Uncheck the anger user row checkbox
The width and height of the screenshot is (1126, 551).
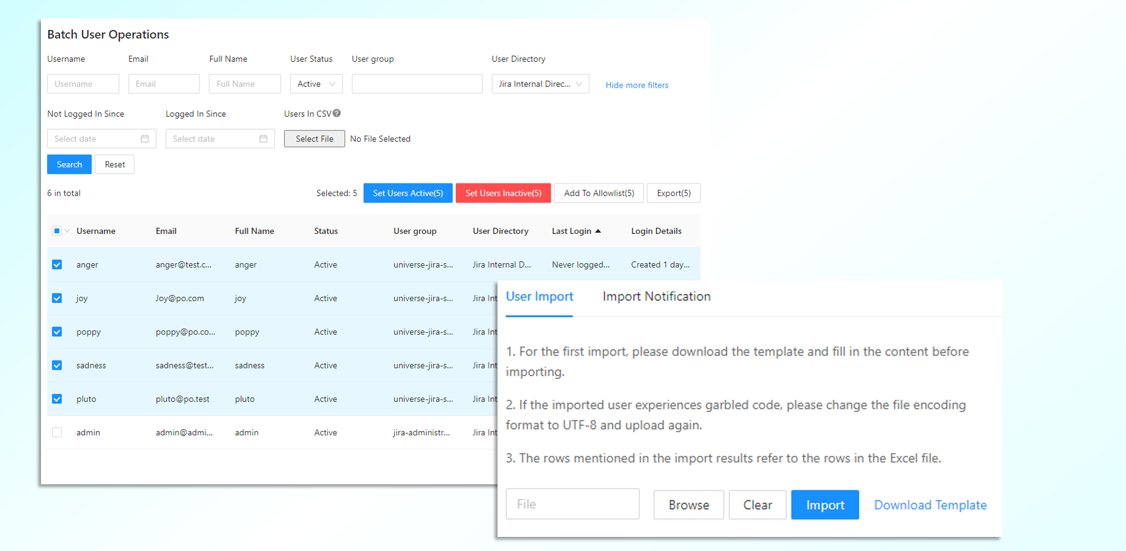[x=57, y=264]
